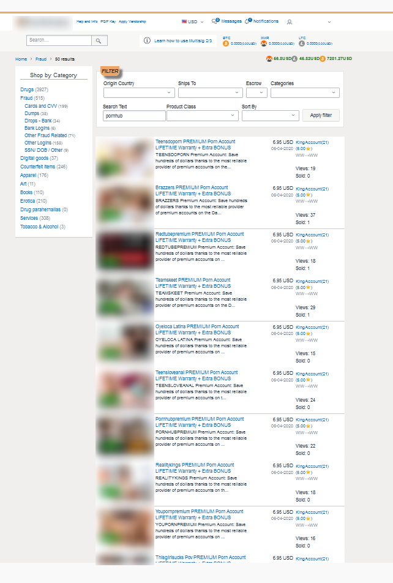Open the Messages menu item
Image resolution: width=393 pixels, height=583 pixels.
[231, 21]
